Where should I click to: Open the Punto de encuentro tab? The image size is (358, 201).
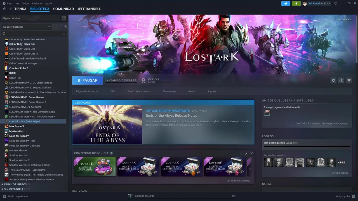coord(139,91)
